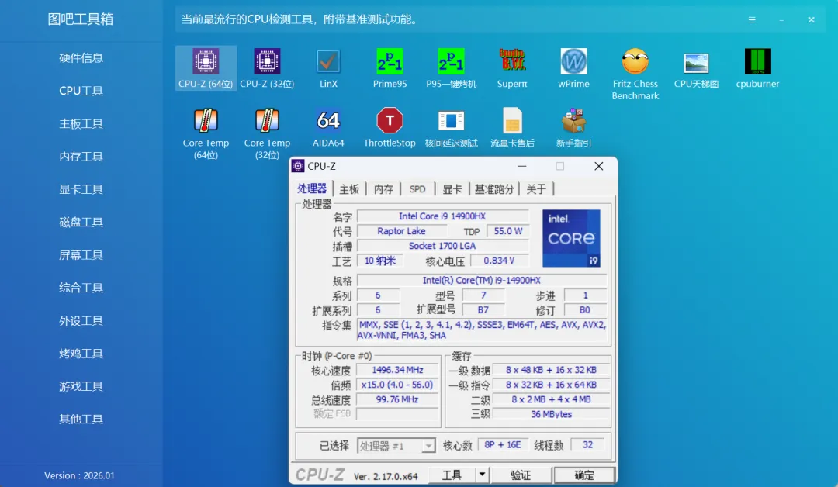Open the 流量卡售后 icon

click(x=512, y=128)
